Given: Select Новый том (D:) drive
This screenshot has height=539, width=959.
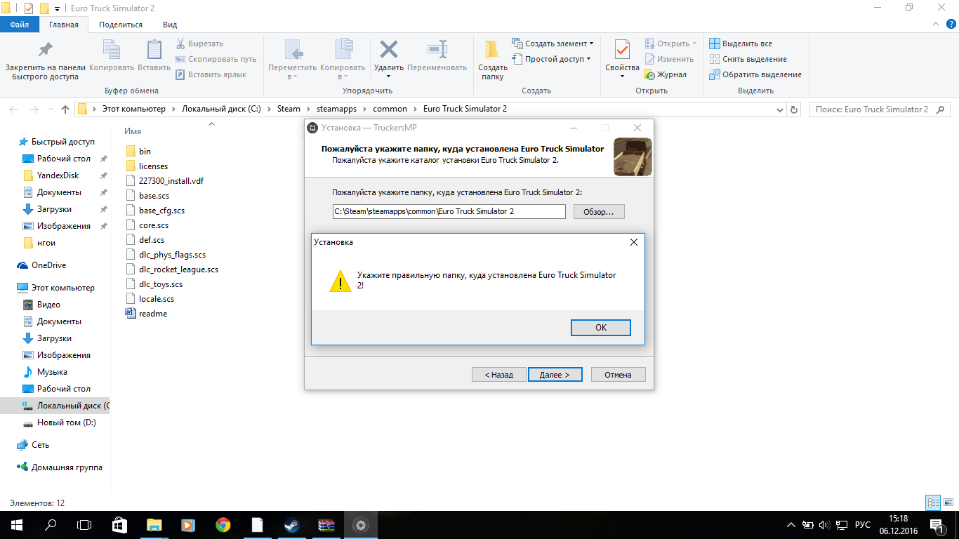Looking at the screenshot, I should pos(60,422).
